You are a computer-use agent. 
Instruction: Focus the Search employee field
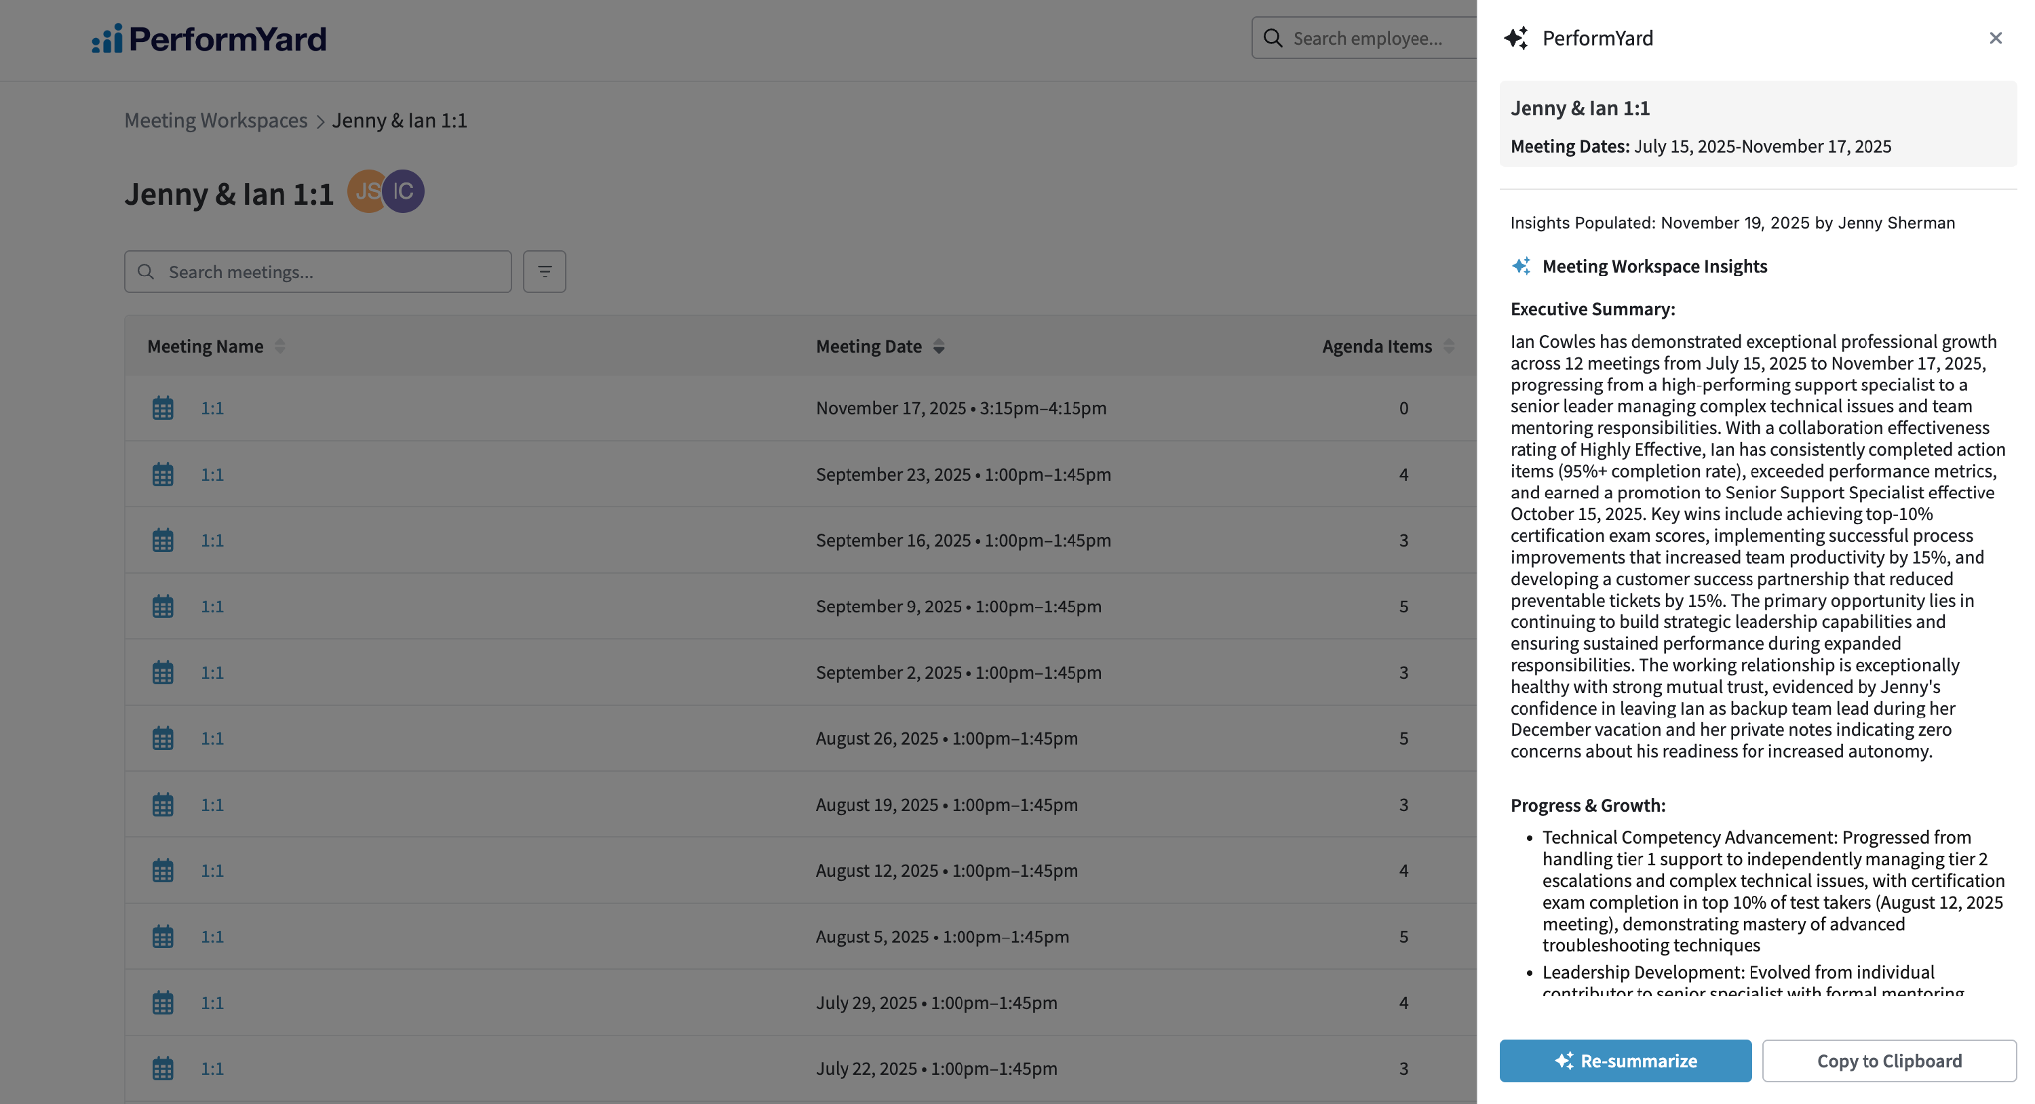[x=1374, y=38]
